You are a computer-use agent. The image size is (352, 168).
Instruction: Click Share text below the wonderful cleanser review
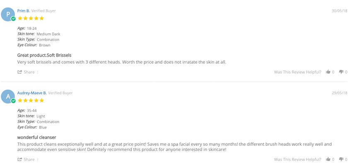(x=29, y=159)
